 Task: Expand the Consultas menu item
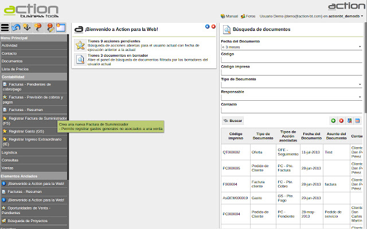(34, 160)
